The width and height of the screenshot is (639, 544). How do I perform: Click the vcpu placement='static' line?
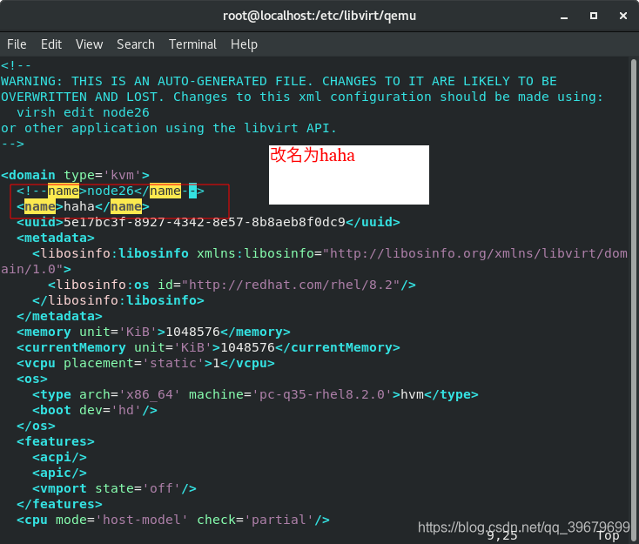[x=145, y=363]
